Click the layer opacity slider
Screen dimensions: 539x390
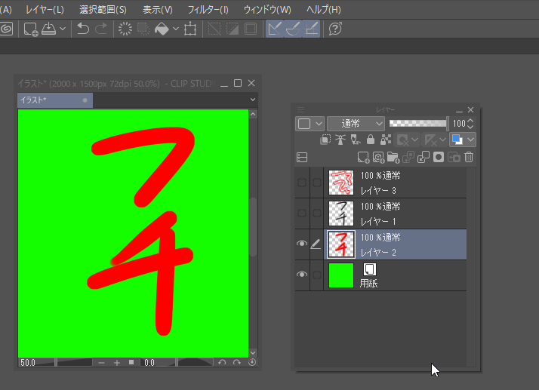tap(419, 124)
